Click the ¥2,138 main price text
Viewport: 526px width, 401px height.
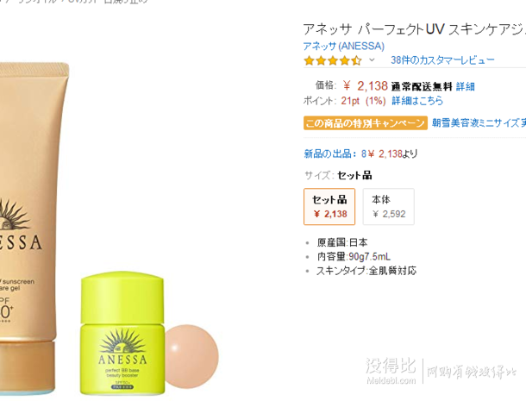pyautogui.click(x=366, y=86)
